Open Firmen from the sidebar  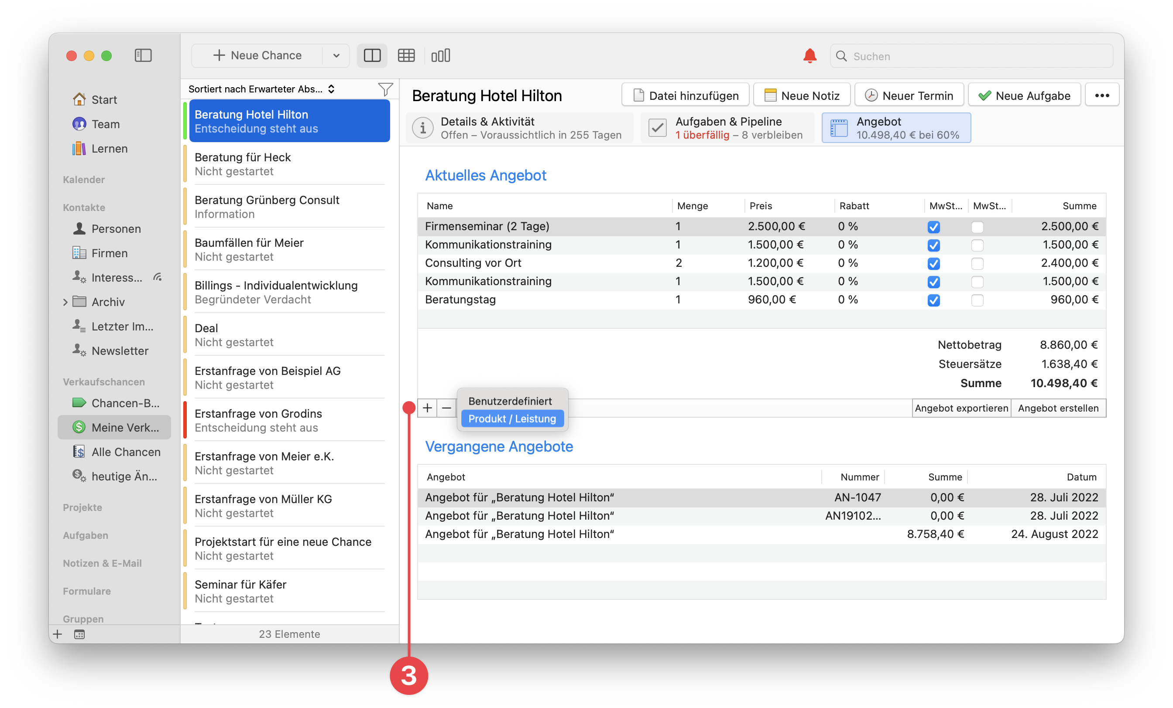point(109,253)
